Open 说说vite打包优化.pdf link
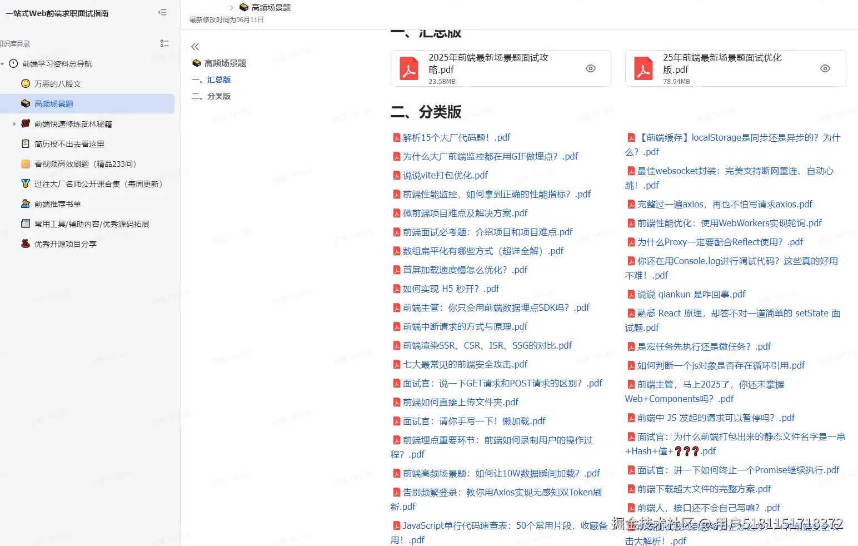The image size is (858, 546). (x=445, y=175)
